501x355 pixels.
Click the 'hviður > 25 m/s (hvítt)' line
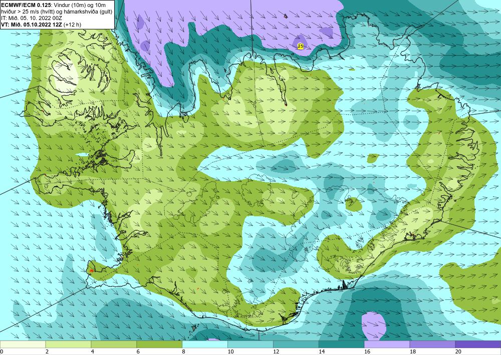point(57,12)
